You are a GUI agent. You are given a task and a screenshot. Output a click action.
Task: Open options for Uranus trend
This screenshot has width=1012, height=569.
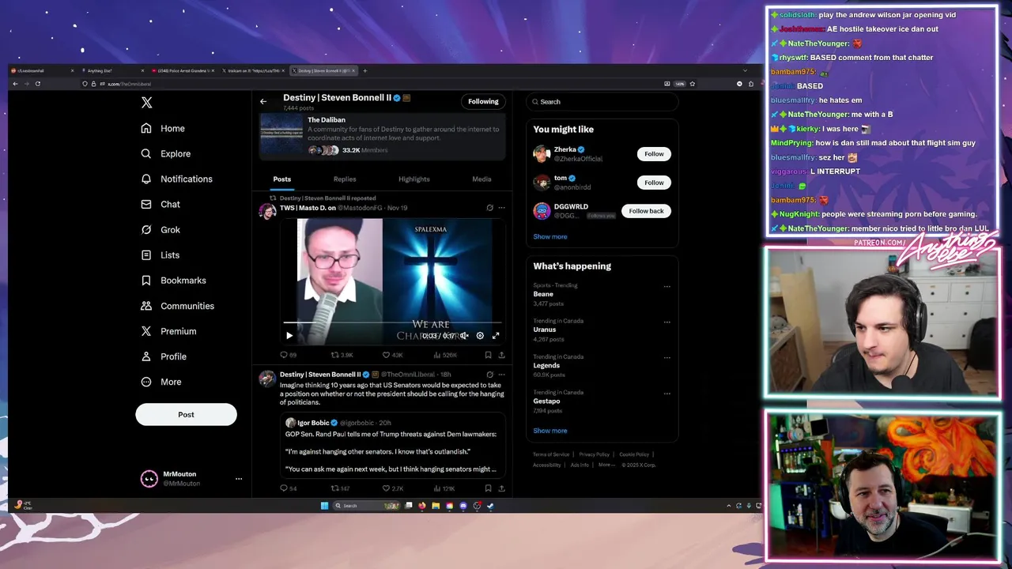[x=666, y=322]
